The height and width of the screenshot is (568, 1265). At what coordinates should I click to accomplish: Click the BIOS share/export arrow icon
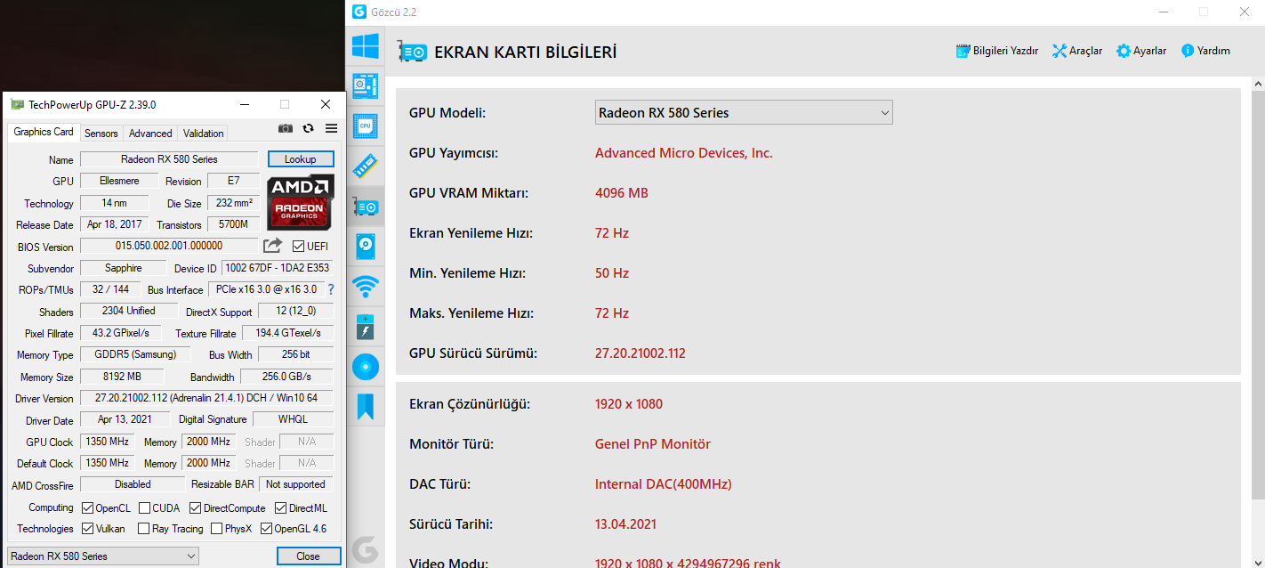click(273, 245)
